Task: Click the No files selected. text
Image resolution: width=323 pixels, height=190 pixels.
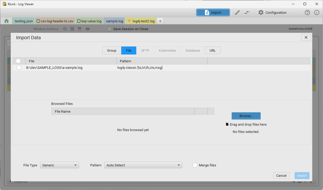Action: [x=246, y=132]
